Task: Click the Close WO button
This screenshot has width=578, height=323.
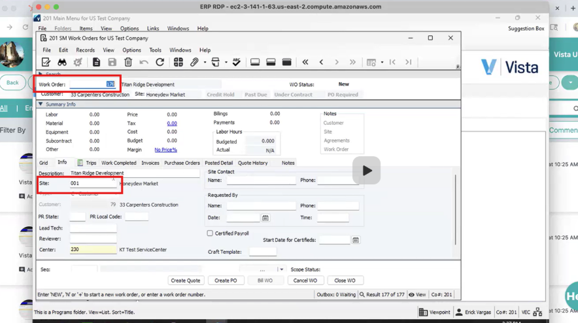Action: (345, 280)
